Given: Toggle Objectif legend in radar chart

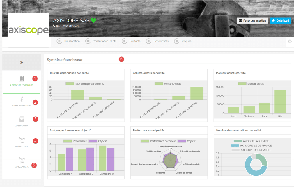Looking at the screenshot, I should coord(187,141).
